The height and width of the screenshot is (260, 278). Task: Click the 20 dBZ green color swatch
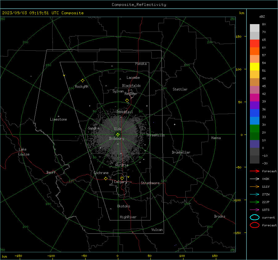click(255, 128)
